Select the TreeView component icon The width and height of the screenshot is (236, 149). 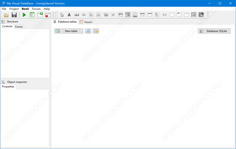click(x=157, y=15)
